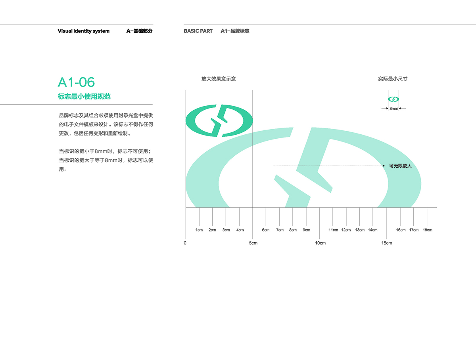Click the small dark green logo
Viewport: 476px width, 342px height.
point(219,120)
